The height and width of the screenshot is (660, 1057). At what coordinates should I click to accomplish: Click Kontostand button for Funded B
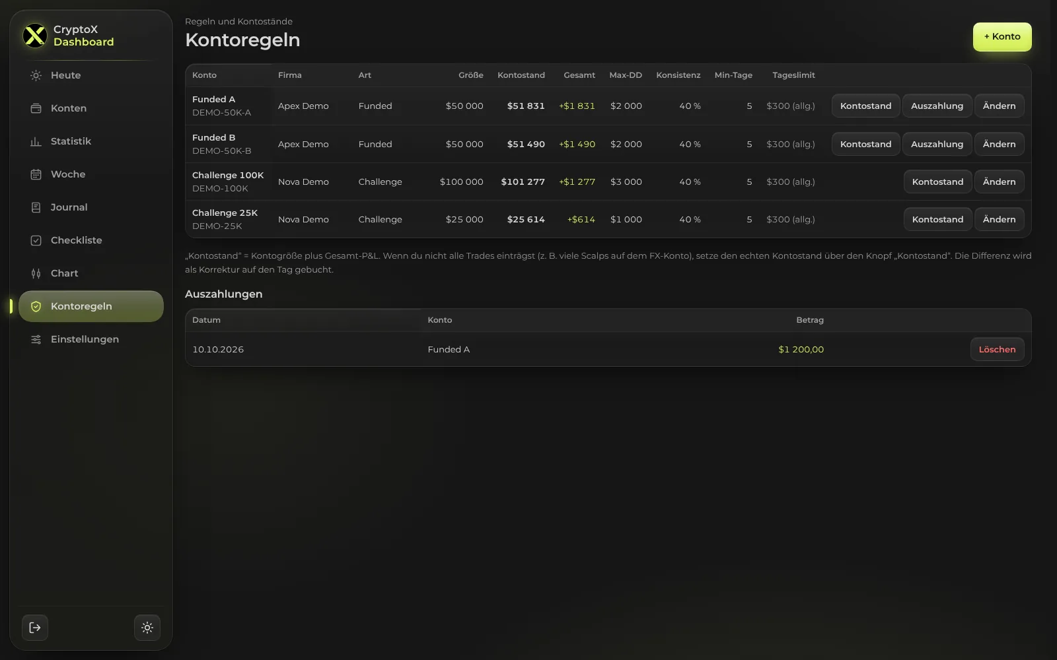865,144
